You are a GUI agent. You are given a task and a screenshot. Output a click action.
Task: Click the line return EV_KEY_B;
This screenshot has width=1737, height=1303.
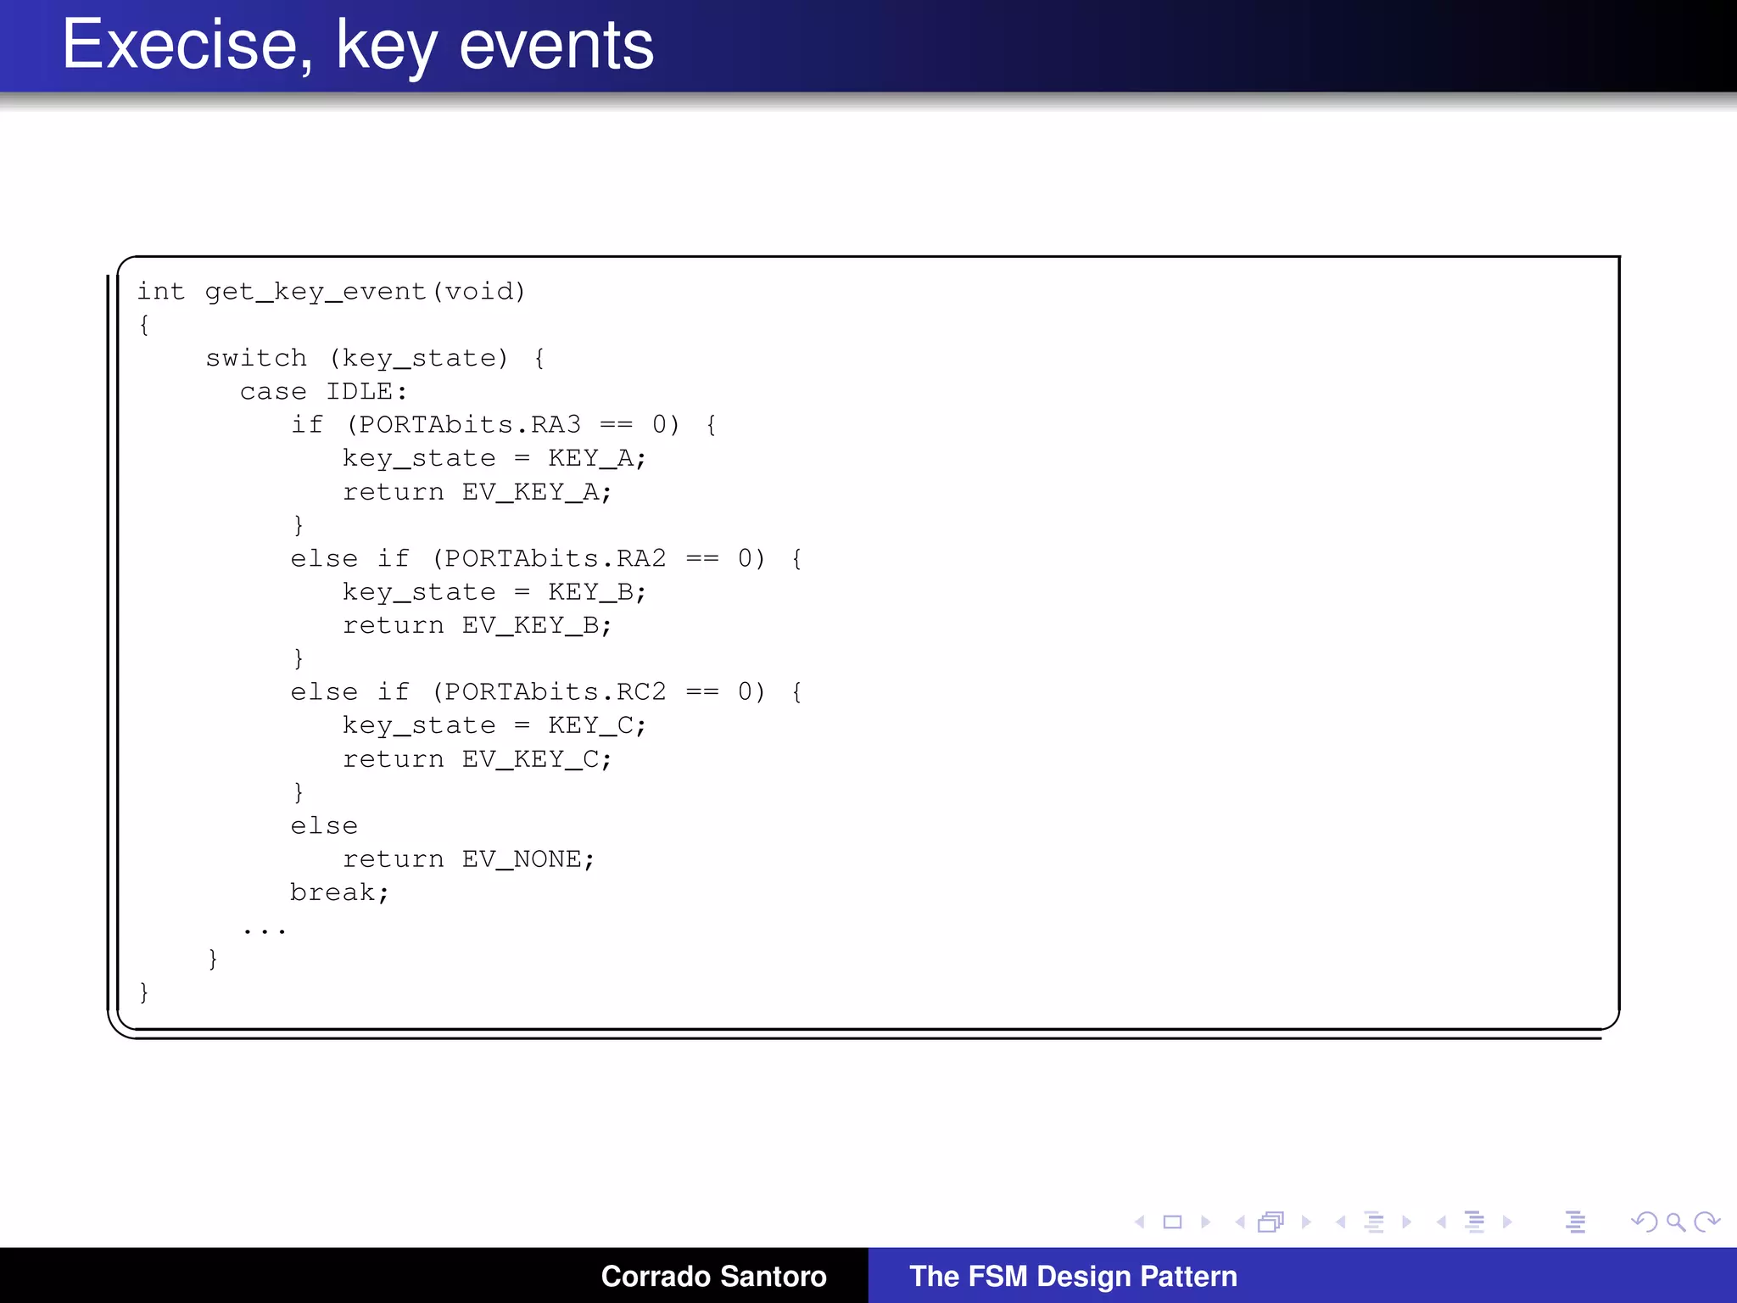pyautogui.click(x=477, y=625)
